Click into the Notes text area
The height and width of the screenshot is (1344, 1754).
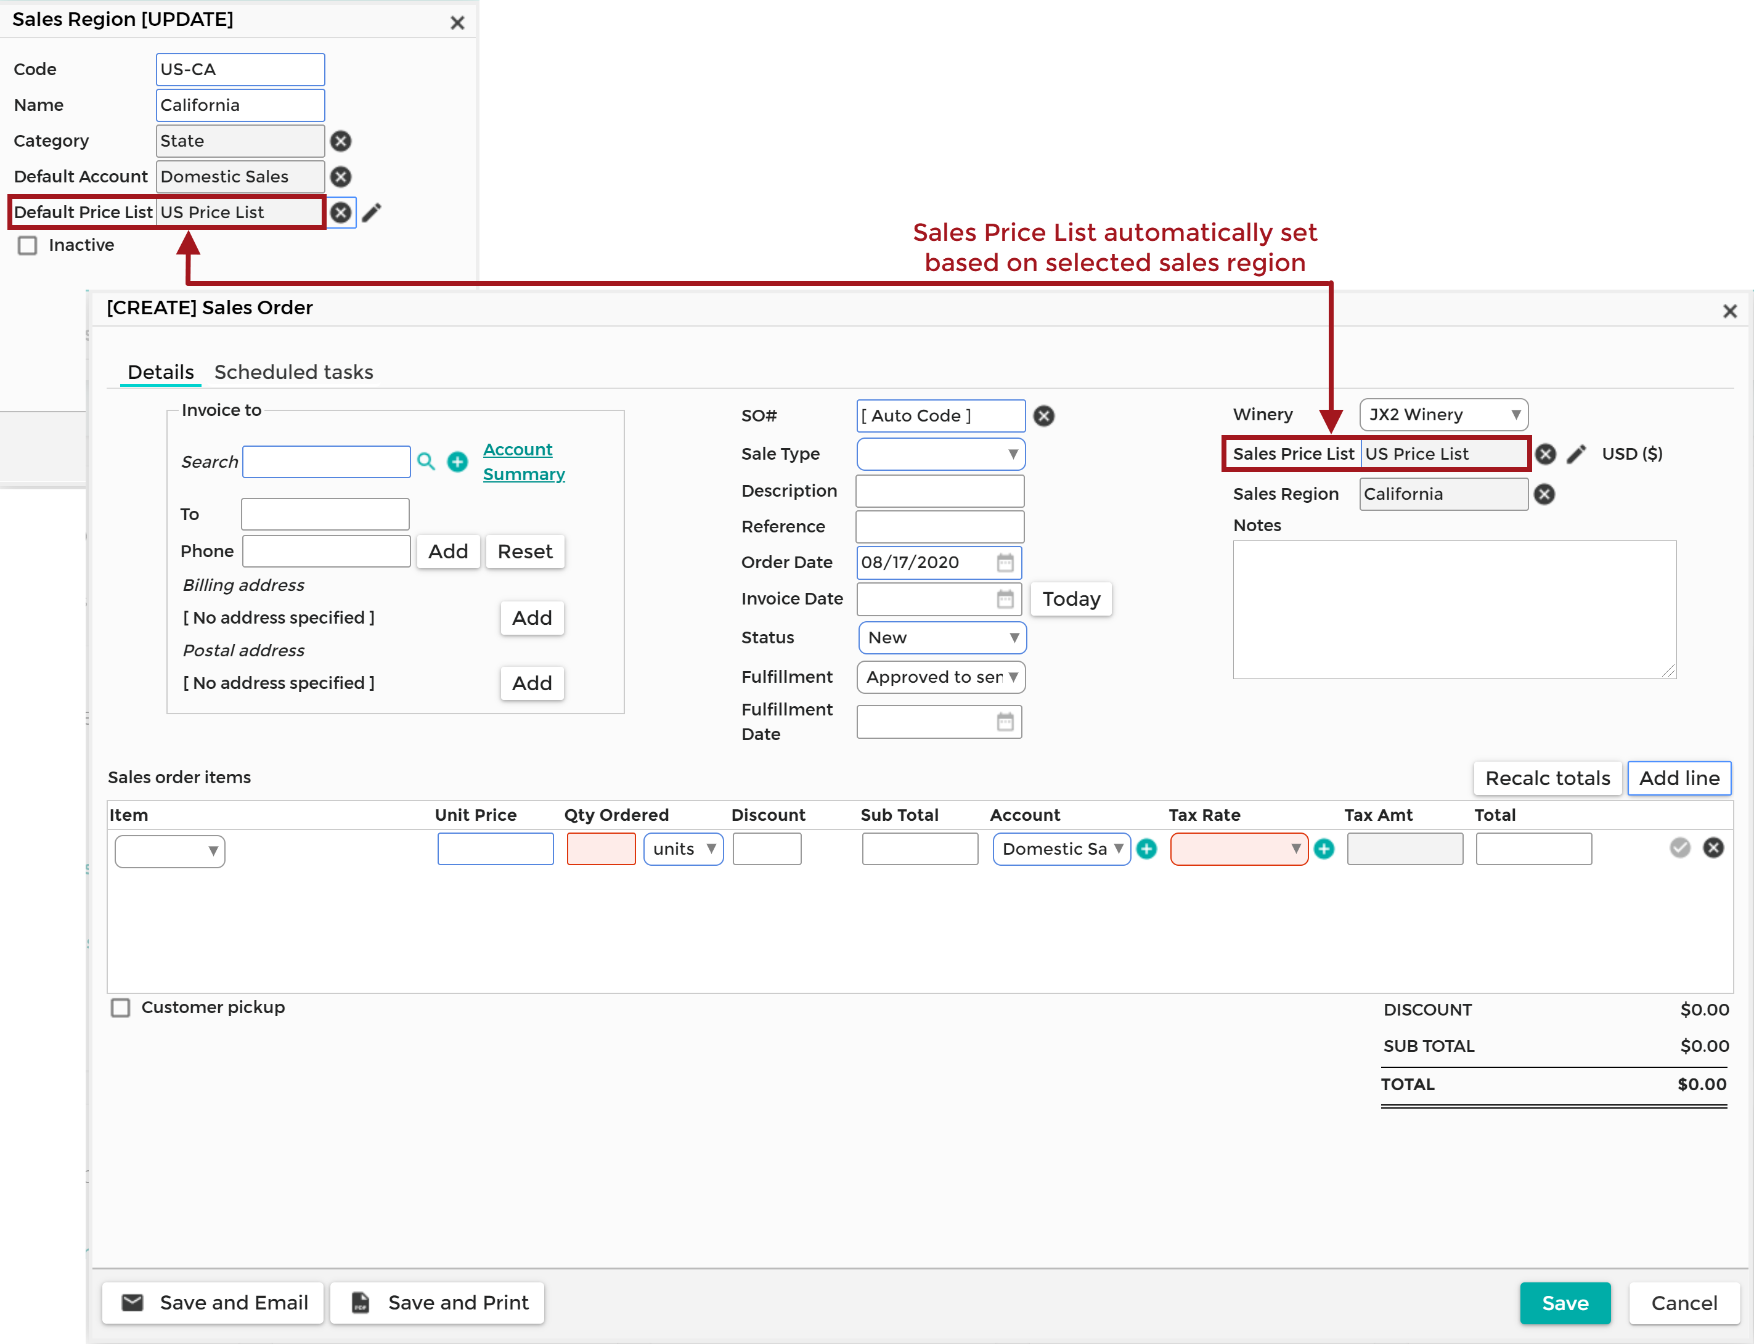click(1454, 611)
